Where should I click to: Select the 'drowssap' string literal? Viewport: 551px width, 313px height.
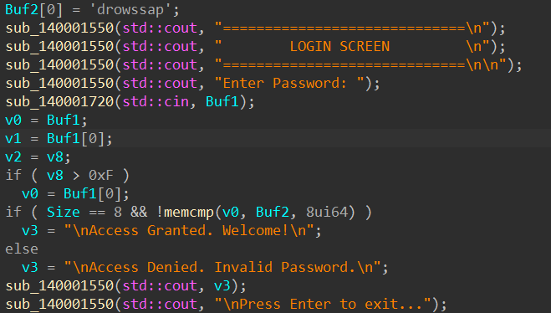(130, 9)
